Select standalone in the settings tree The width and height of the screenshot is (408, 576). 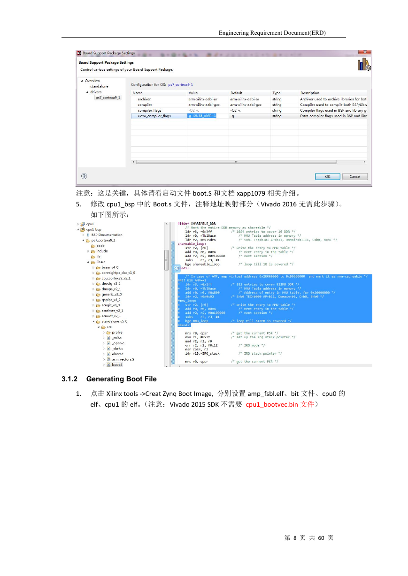[99, 86]
